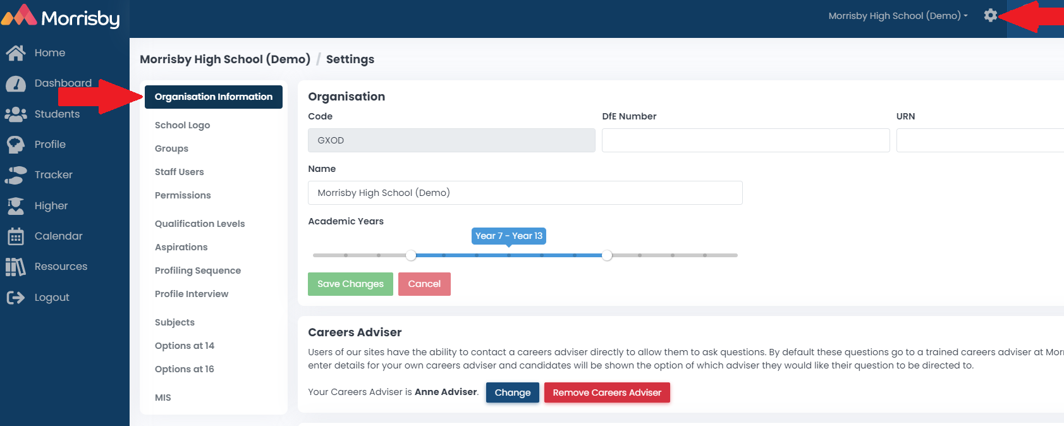Click the Cancel button

(424, 284)
